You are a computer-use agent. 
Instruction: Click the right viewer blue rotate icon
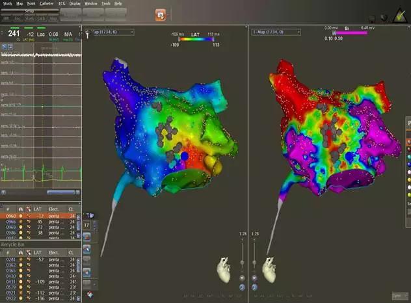(x=254, y=287)
